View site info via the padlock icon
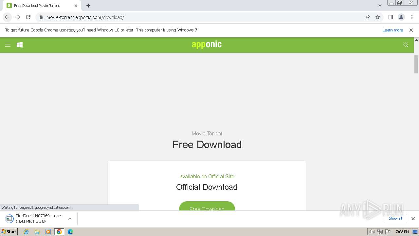 [x=41, y=17]
